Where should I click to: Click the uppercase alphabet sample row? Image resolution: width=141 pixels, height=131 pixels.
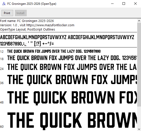(67, 37)
